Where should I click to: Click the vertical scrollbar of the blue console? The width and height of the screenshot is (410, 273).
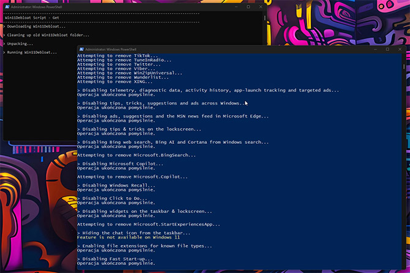point(405,159)
